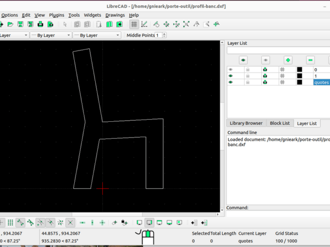330x247 pixels.
Task: Toggle the grid display toolbar button
Action: tap(134, 24)
